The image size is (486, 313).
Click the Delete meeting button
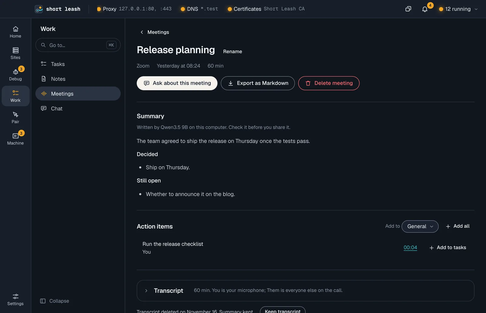(329, 83)
